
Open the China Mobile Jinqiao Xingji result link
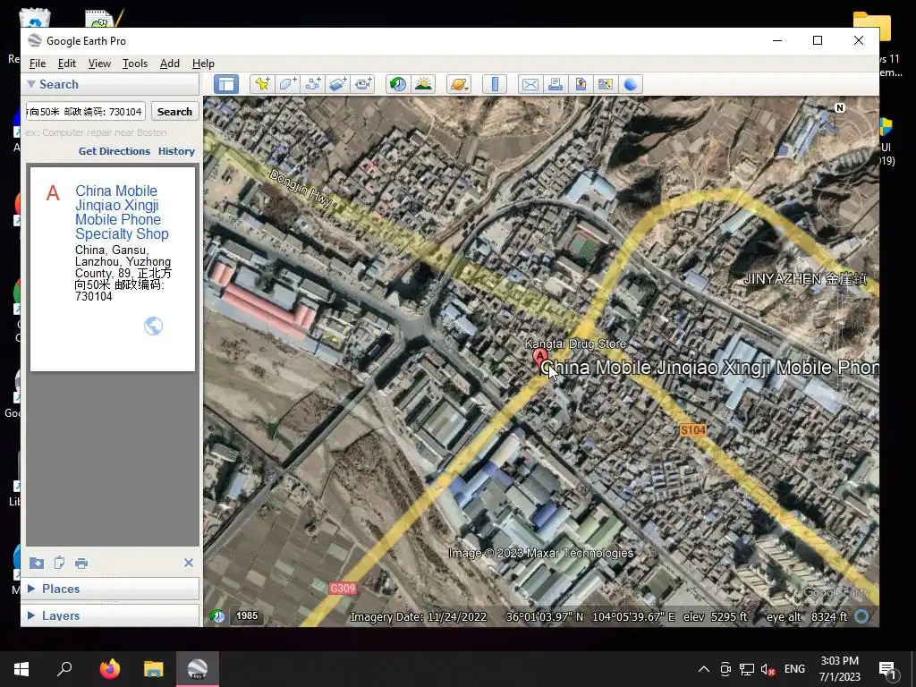[x=122, y=212]
